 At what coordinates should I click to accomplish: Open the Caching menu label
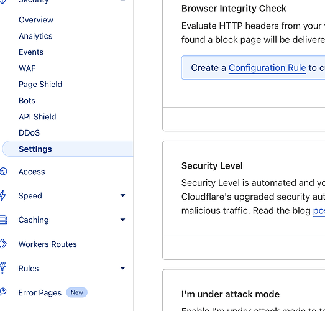tap(34, 220)
